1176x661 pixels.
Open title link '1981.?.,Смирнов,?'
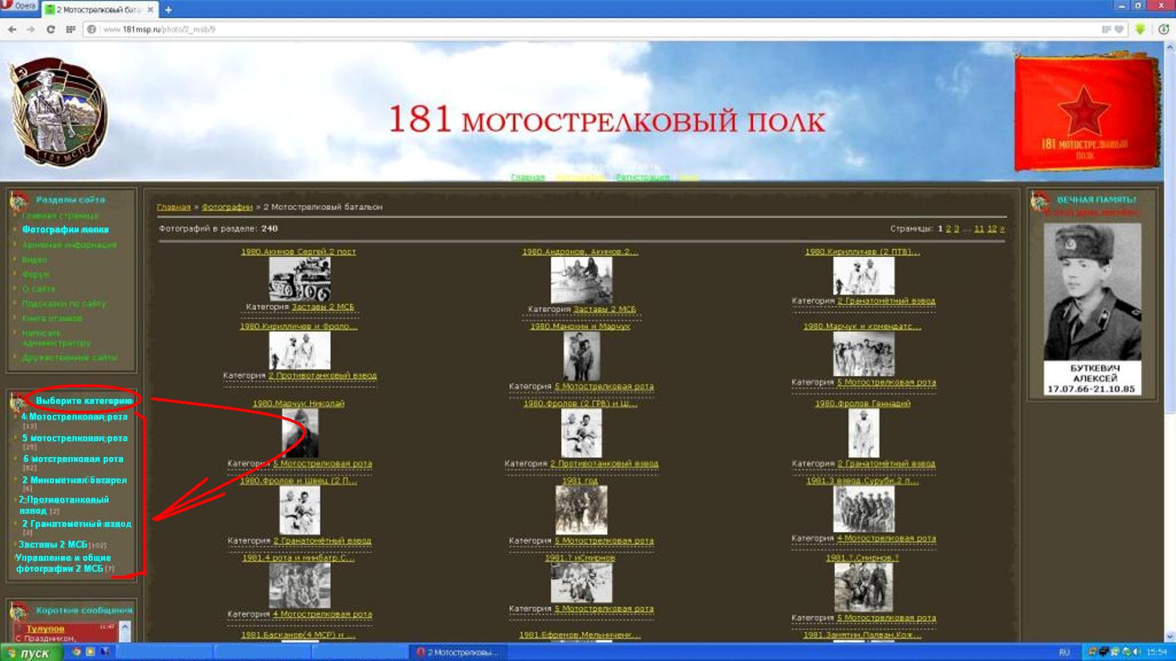pyautogui.click(x=862, y=558)
